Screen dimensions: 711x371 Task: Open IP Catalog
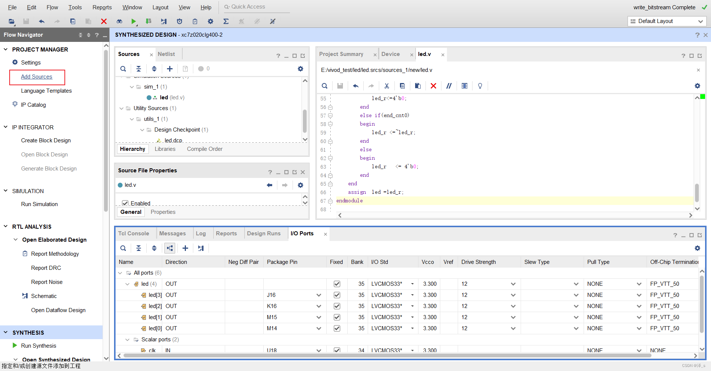point(33,105)
